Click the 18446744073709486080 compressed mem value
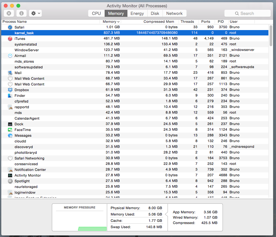Image resolution: width=276 pixels, height=237 pixels. 157,33
